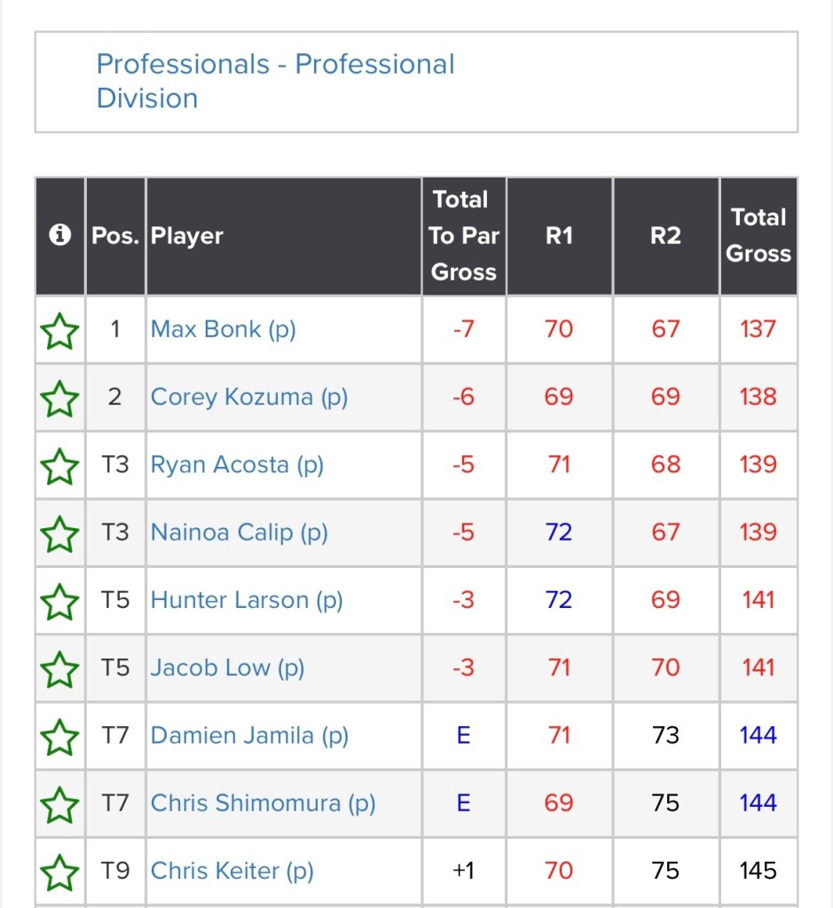The width and height of the screenshot is (833, 908).
Task: Open Professionals - Professional Division link
Action: tap(275, 81)
